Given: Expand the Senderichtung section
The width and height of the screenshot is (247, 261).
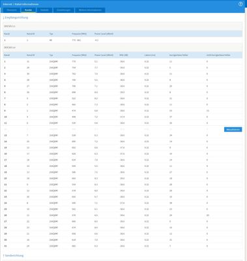Looking at the screenshot, I should [x=14, y=255].
